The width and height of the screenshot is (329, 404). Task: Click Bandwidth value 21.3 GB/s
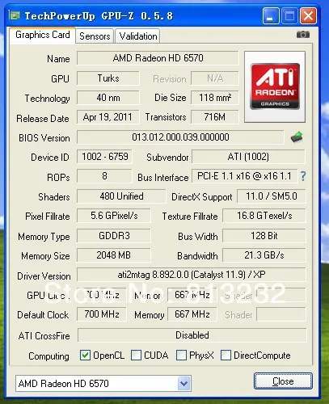pos(264,255)
